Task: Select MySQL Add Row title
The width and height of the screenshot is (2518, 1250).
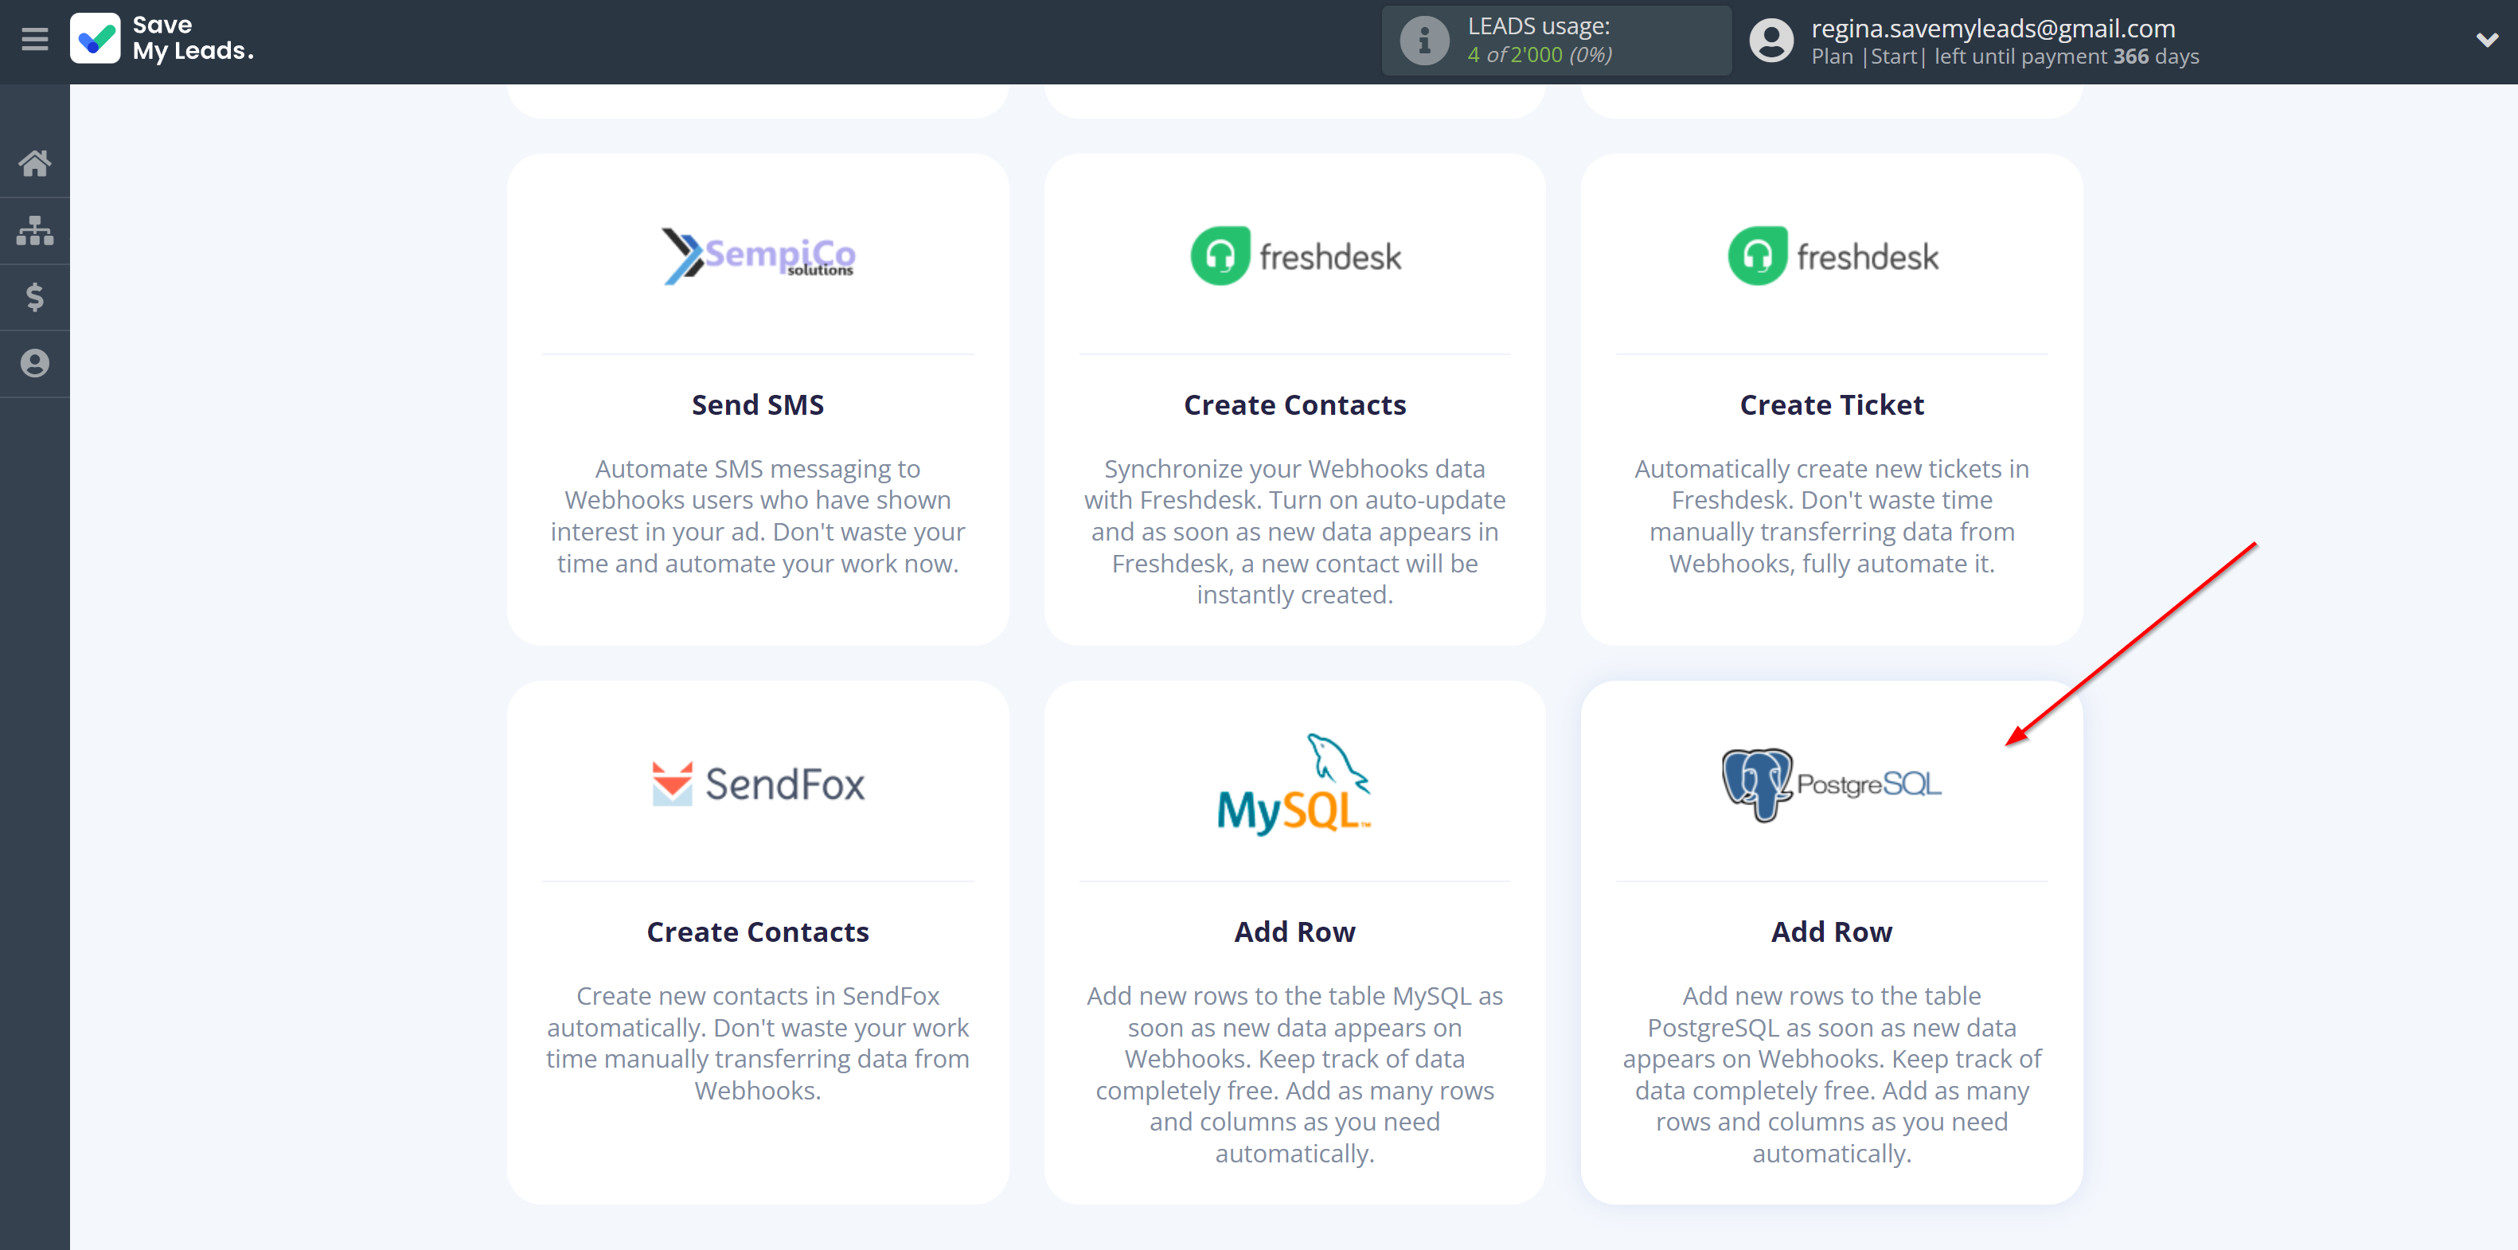Action: [1294, 932]
